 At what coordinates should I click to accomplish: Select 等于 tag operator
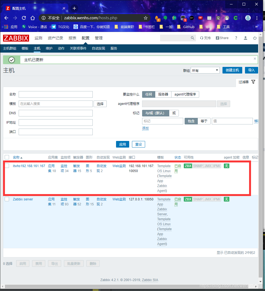click(x=204, y=121)
